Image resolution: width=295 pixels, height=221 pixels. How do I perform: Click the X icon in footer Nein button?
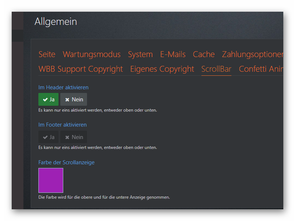coord(67,137)
